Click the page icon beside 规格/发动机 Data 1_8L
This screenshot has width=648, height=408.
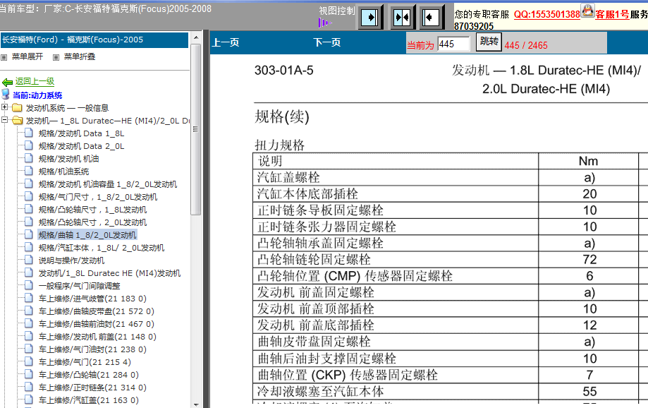pos(28,133)
